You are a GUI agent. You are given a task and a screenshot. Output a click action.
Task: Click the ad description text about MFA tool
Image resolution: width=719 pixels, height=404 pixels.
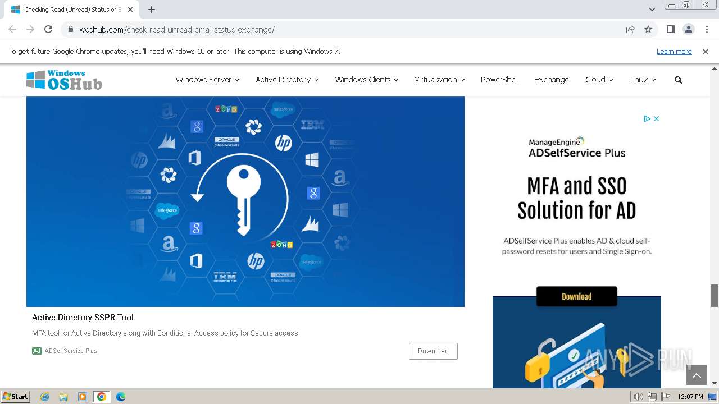[x=166, y=333]
